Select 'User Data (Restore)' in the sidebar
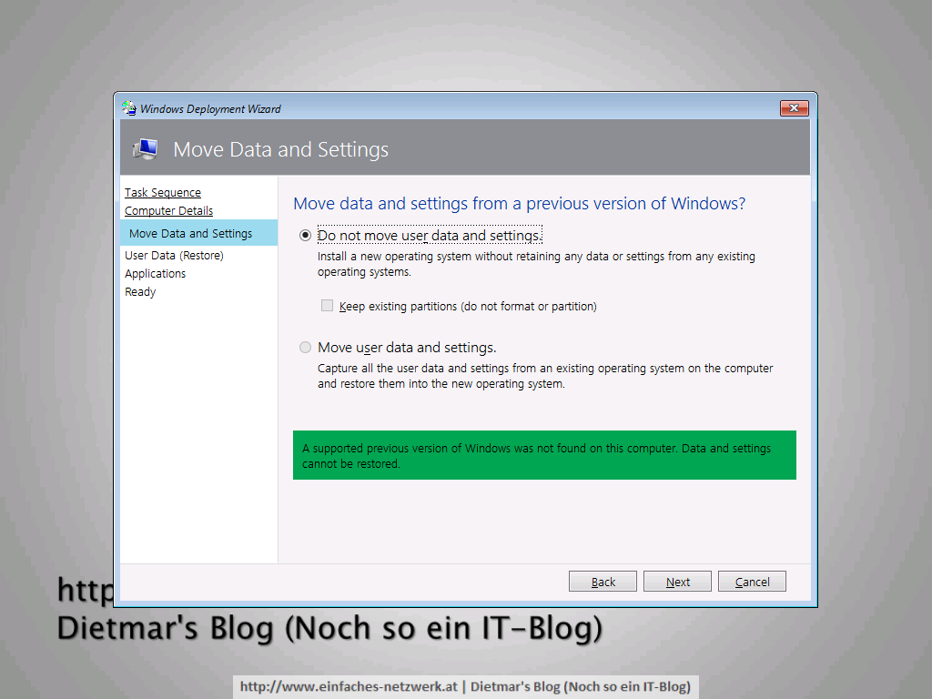932x699 pixels. point(174,256)
